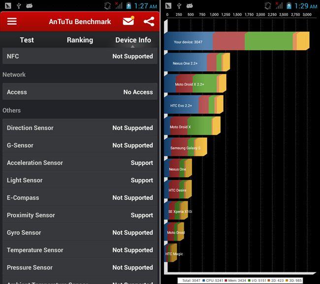The height and width of the screenshot is (284, 320).
Task: Tap the Gyro Sensor row
Action: (x=80, y=233)
